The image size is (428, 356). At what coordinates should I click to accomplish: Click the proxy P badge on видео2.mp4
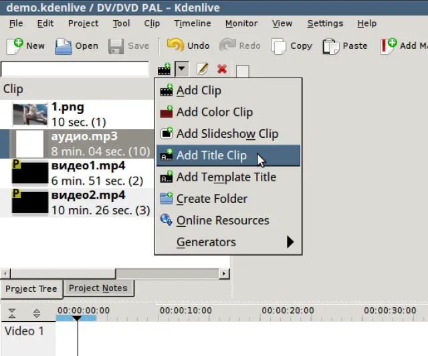coord(16,193)
